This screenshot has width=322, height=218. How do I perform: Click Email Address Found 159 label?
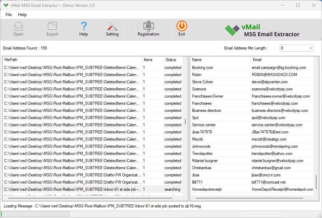click(25, 48)
